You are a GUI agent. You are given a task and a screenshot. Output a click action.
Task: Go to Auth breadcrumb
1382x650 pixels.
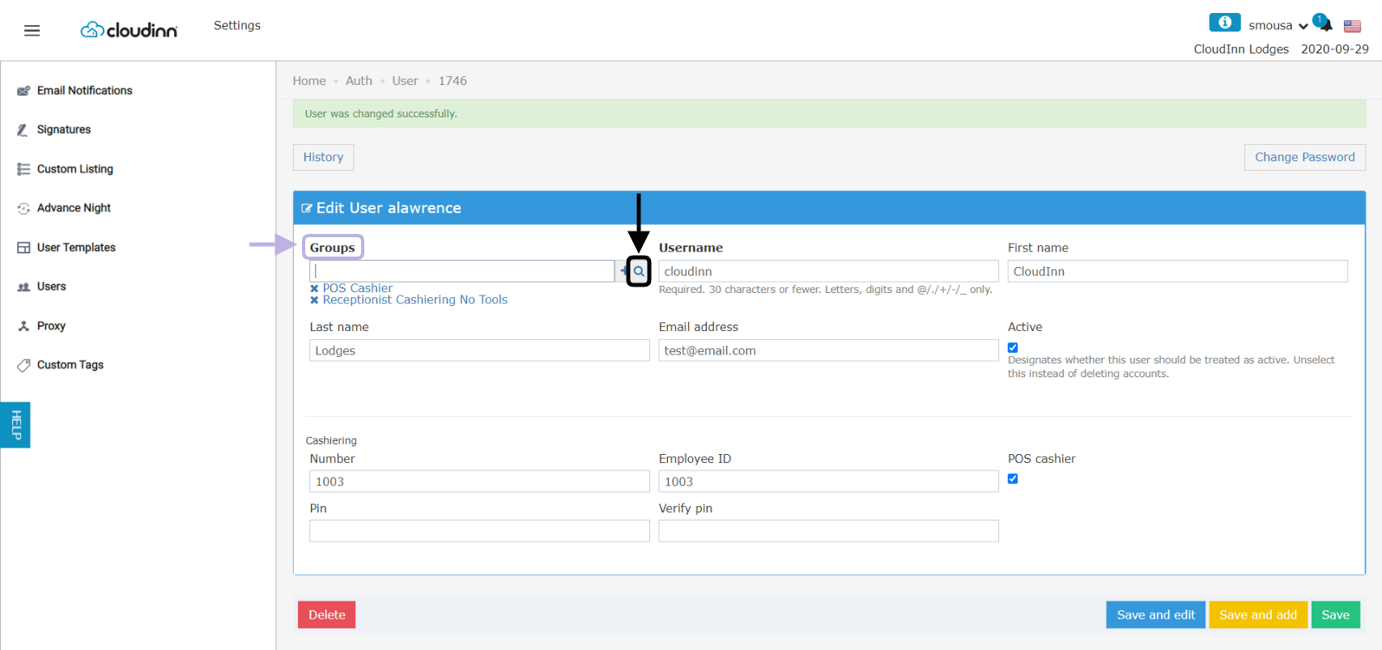[359, 81]
